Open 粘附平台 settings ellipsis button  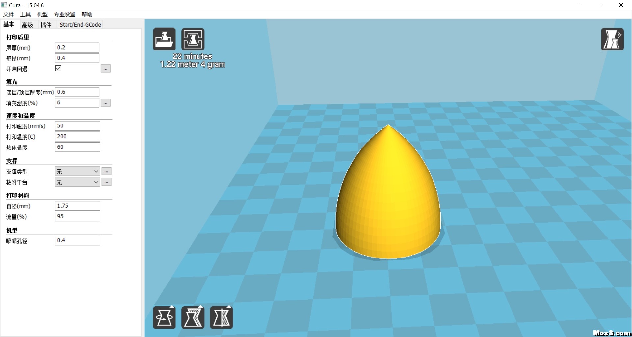tap(106, 182)
